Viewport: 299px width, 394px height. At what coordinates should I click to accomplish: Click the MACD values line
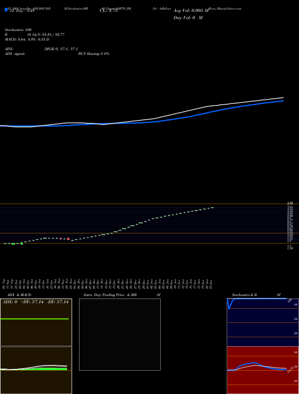point(27,39)
